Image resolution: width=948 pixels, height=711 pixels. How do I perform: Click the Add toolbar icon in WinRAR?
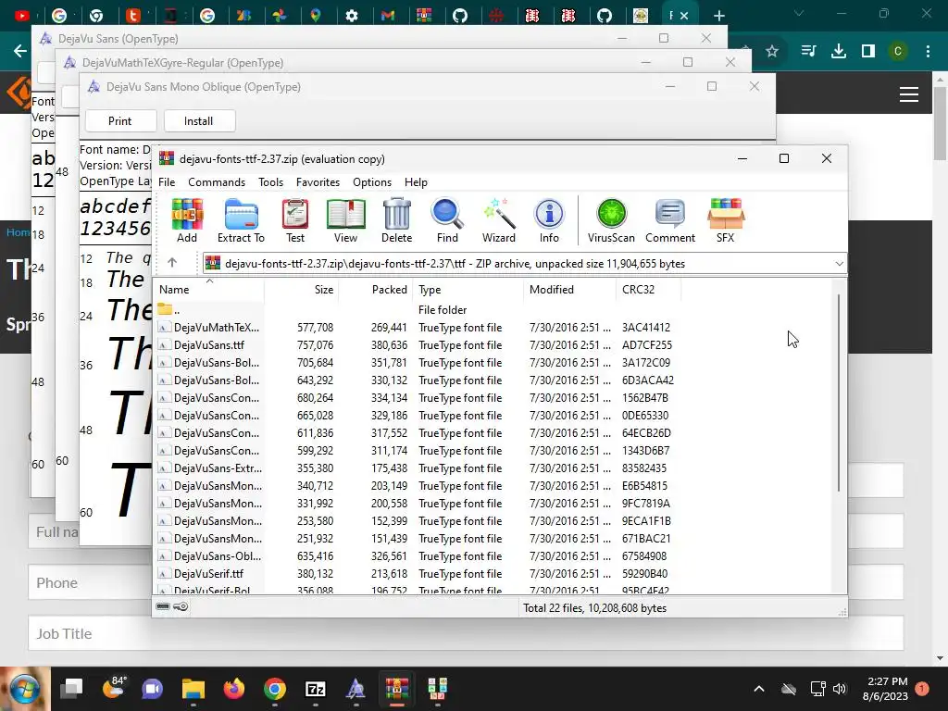[x=187, y=220]
